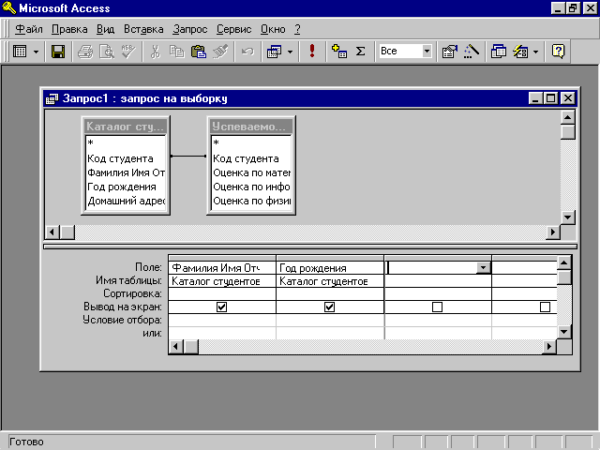Select Код студента in Каталог table

click(x=120, y=158)
